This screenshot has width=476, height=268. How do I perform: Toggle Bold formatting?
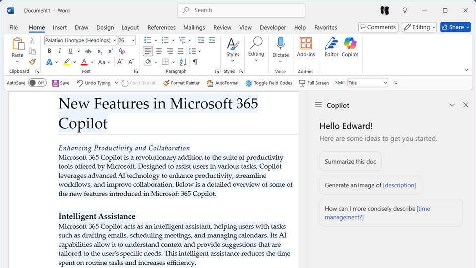tap(49, 51)
